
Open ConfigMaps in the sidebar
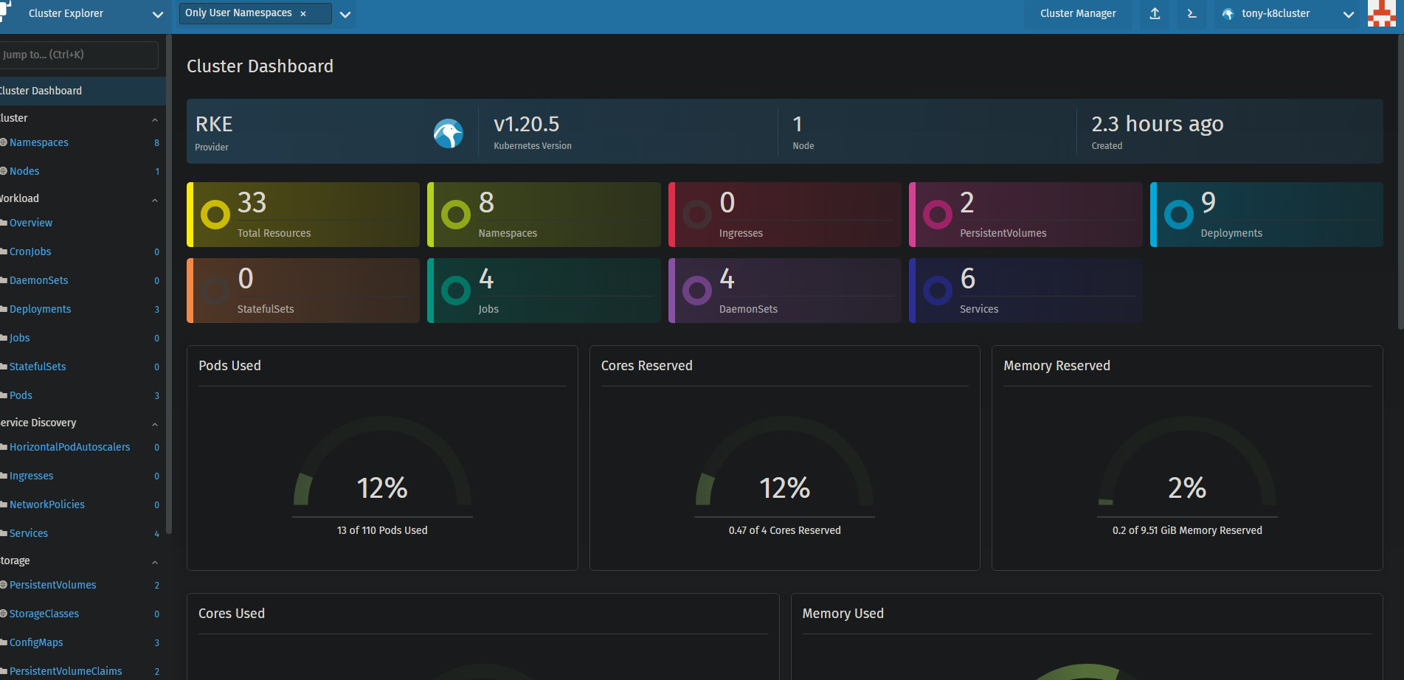pos(36,642)
